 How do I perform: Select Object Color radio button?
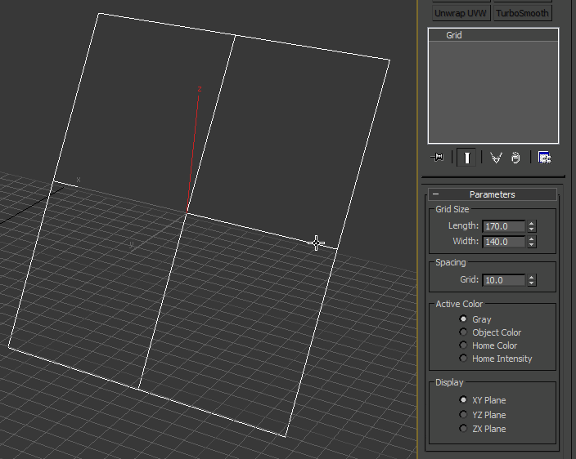click(x=464, y=332)
